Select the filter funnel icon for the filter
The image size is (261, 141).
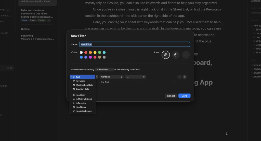click(x=166, y=55)
